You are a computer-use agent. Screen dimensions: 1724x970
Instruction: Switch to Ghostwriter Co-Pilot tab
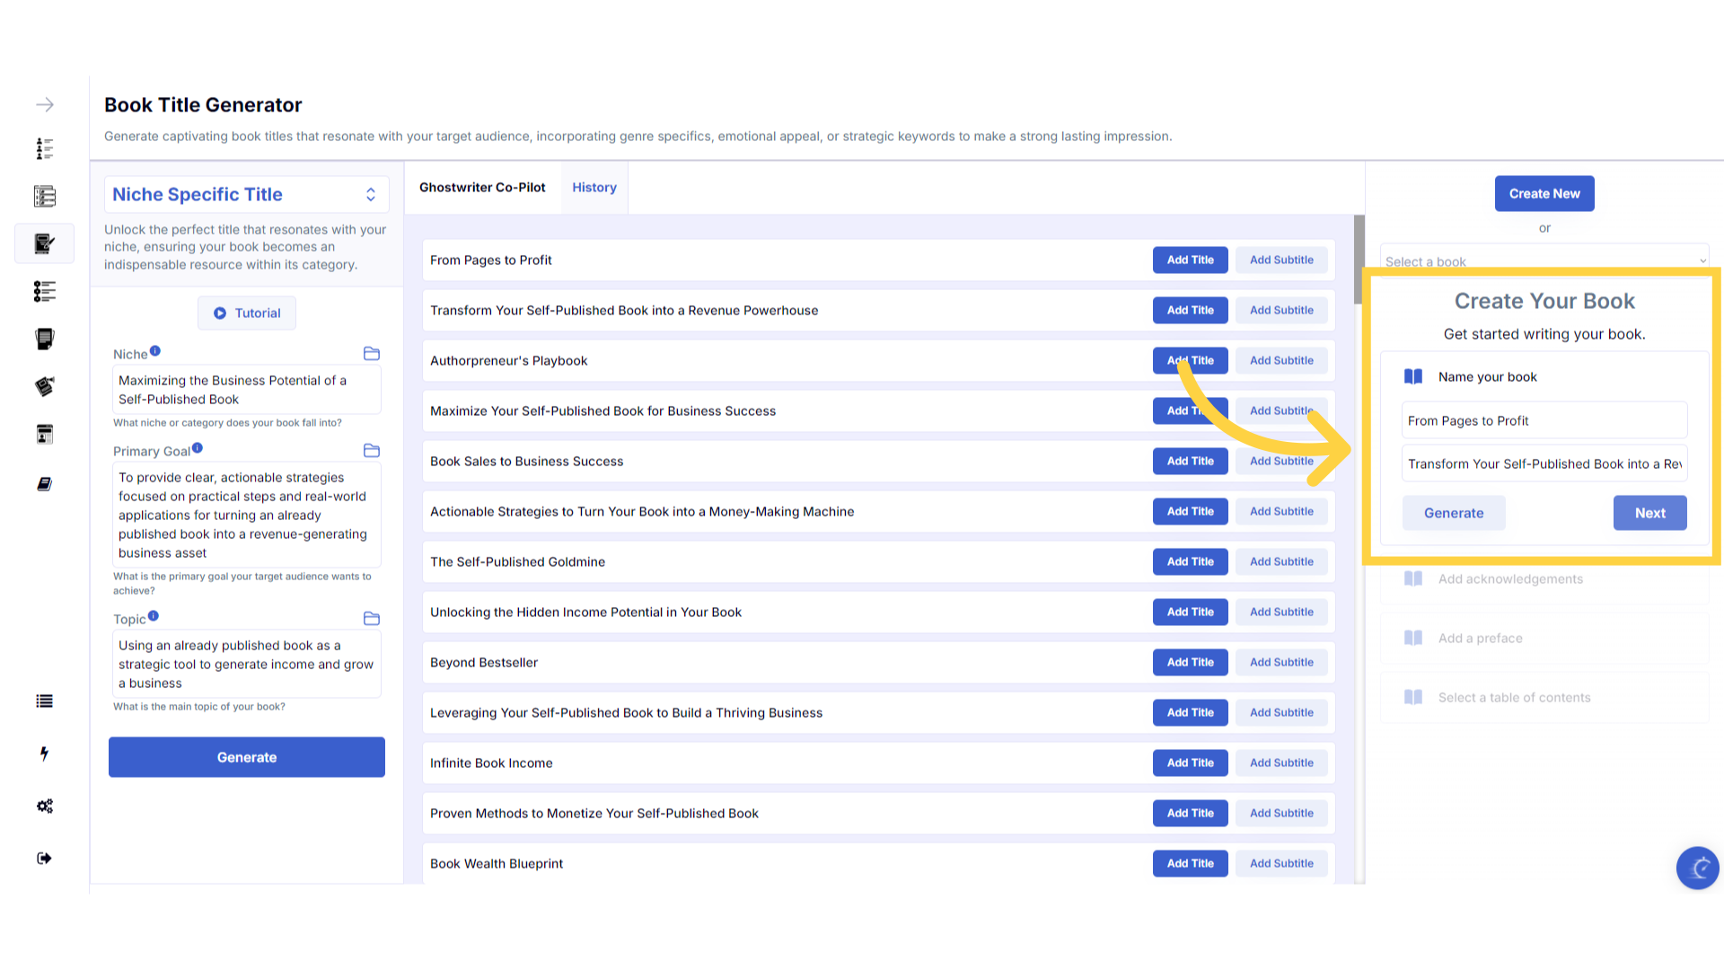482,188
